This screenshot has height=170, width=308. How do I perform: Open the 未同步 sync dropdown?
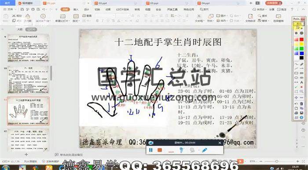pos(259,9)
